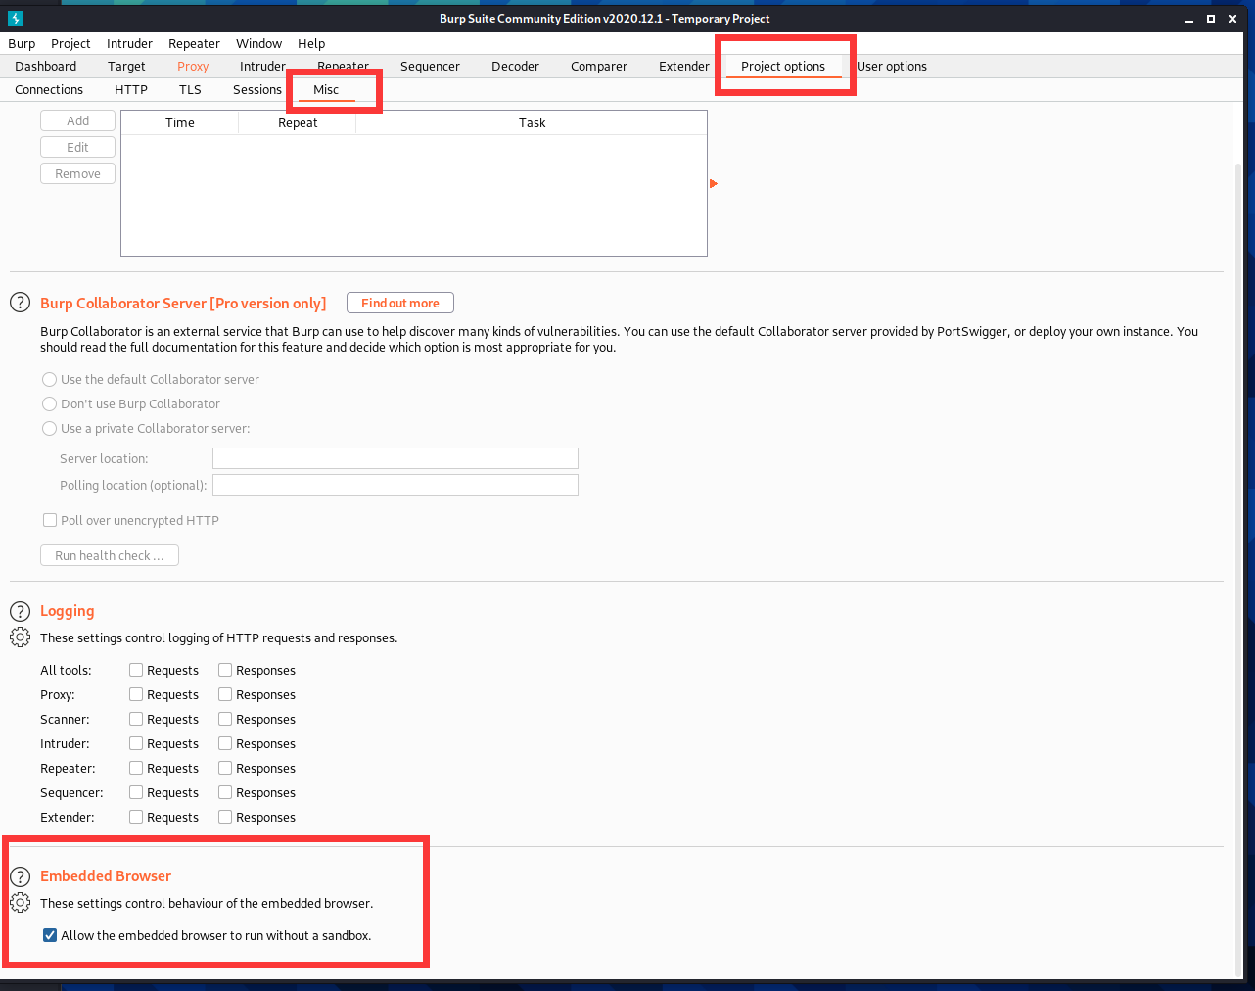Viewport: 1255px width, 991px height.
Task: Open help for Embedded Browser section
Action: pyautogui.click(x=20, y=876)
